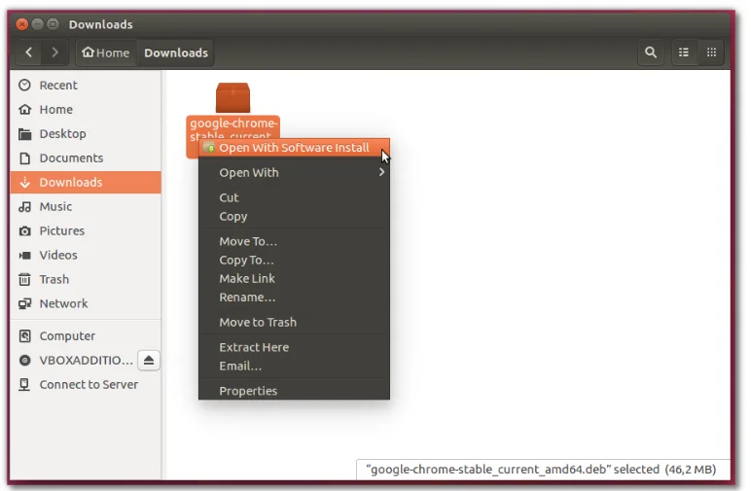Switch to list view
The height and width of the screenshot is (491, 751).
(684, 53)
